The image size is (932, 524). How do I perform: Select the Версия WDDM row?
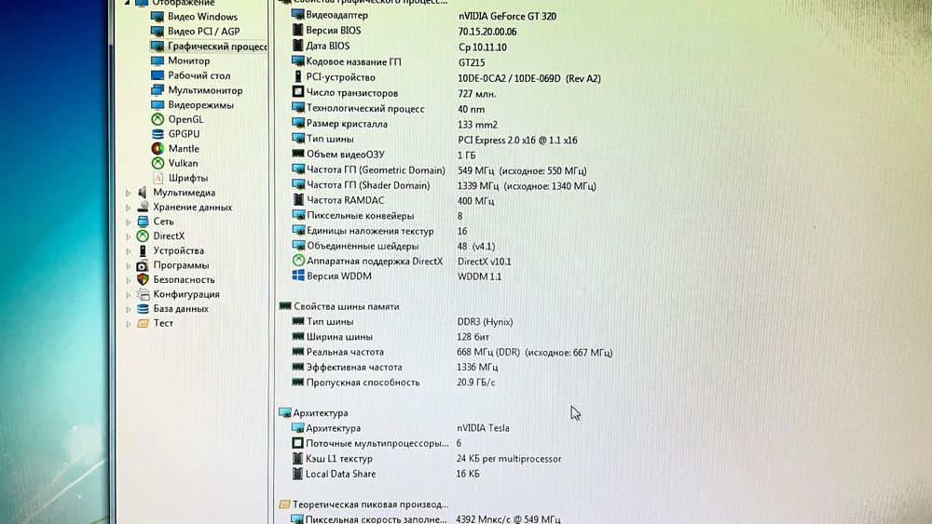coord(396,275)
